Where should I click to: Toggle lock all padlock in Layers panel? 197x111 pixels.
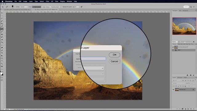185,86
